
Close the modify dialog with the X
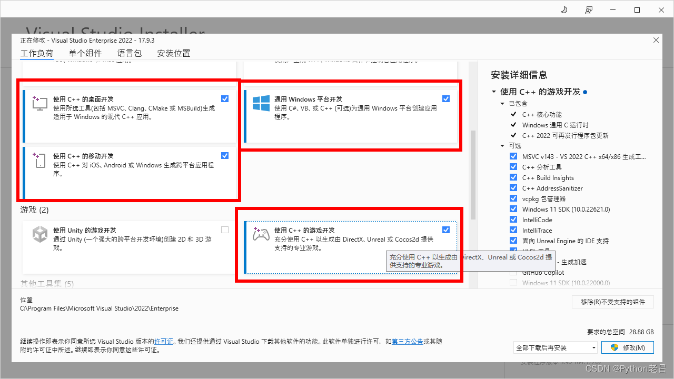[x=656, y=40]
